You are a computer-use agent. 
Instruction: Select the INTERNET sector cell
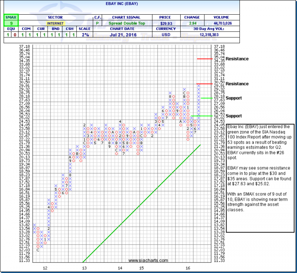click(55, 23)
